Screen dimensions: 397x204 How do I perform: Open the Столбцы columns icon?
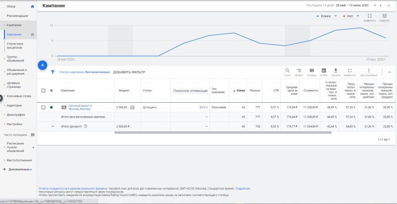(x=312, y=71)
